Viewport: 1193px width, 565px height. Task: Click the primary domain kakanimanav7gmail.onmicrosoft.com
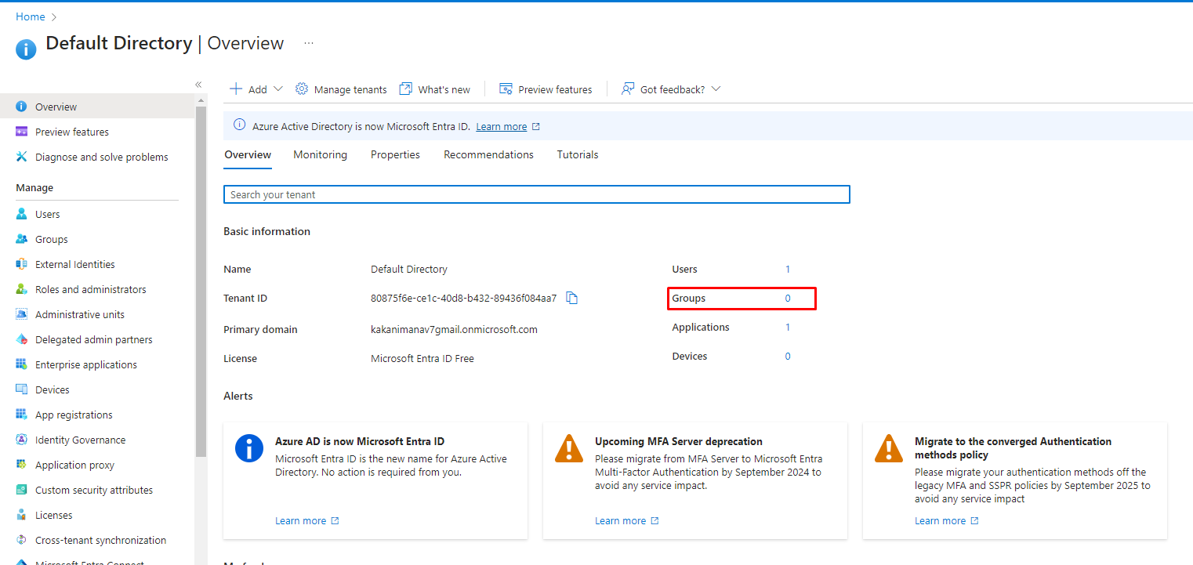(x=454, y=329)
